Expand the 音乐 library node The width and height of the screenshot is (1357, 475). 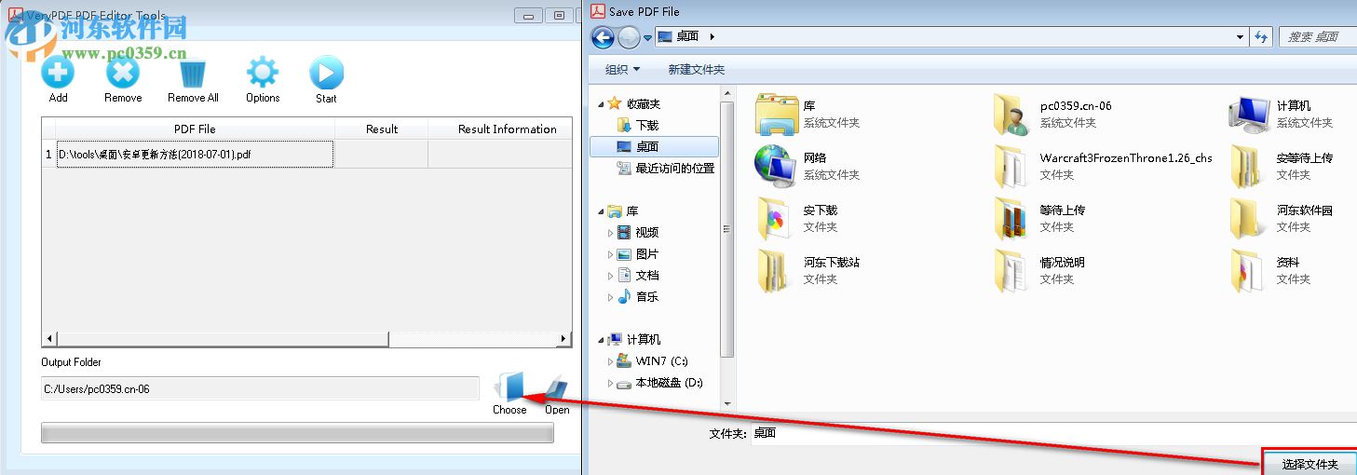tap(611, 297)
